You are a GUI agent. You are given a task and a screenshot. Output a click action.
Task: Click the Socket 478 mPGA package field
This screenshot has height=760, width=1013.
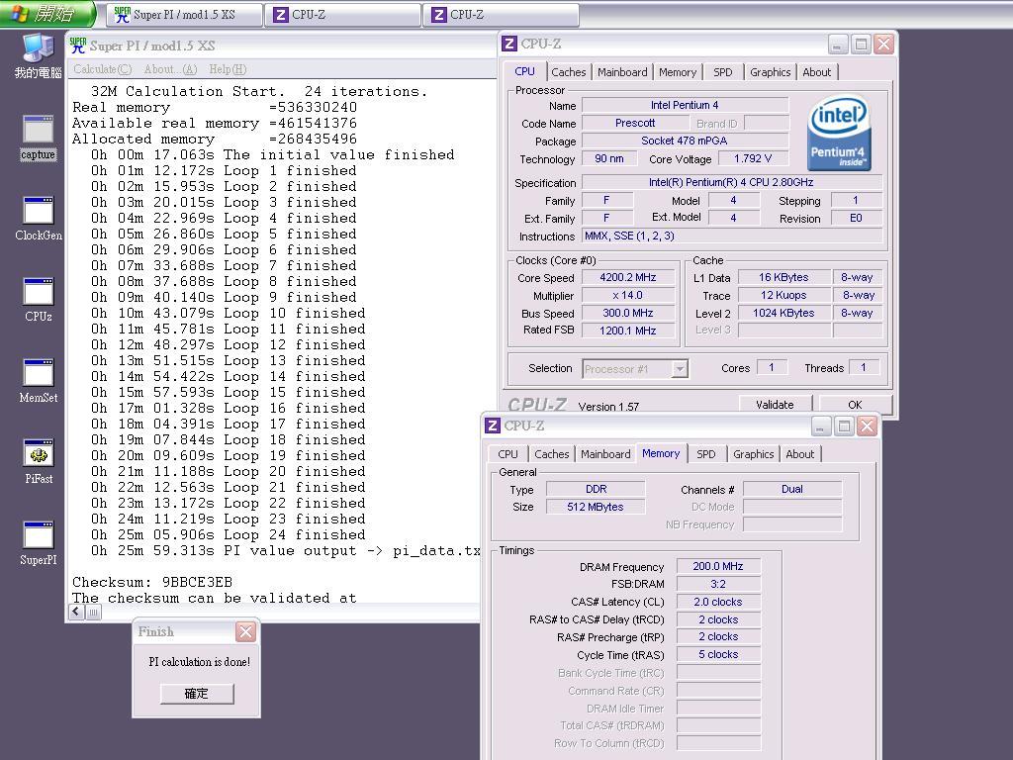coord(685,141)
